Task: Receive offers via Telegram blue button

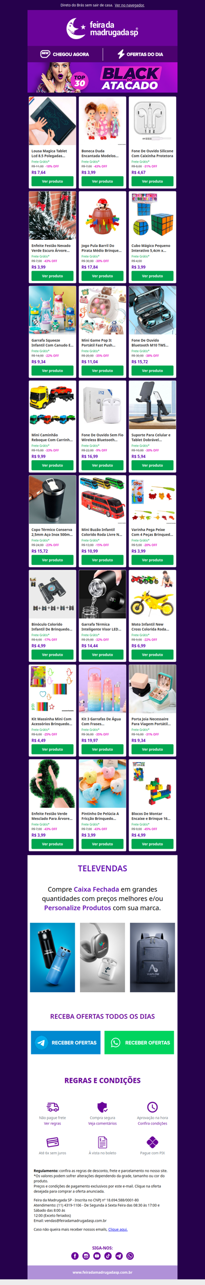Action: (66, 1042)
